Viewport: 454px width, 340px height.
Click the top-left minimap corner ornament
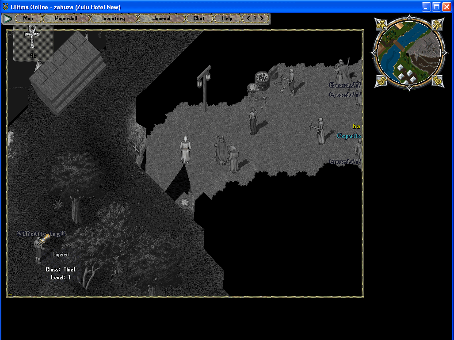coord(382,24)
